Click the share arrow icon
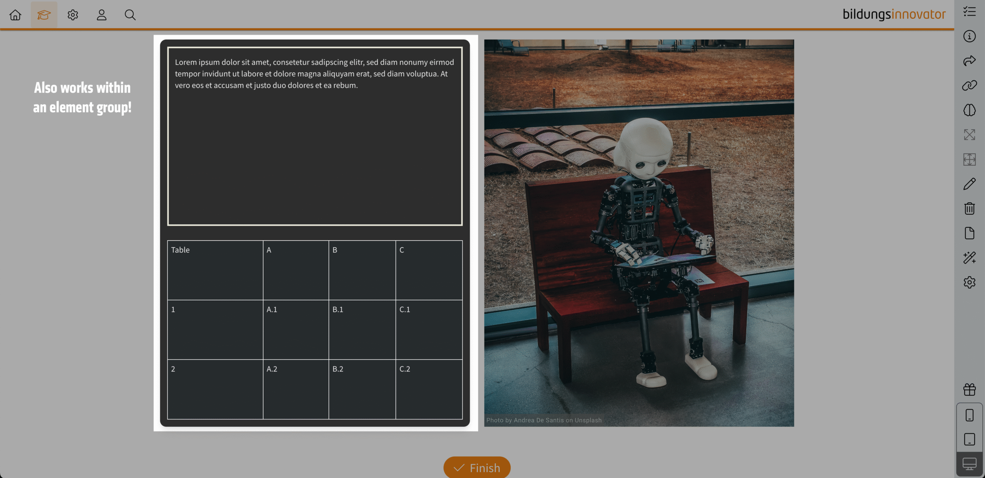The image size is (985, 478). point(969,61)
